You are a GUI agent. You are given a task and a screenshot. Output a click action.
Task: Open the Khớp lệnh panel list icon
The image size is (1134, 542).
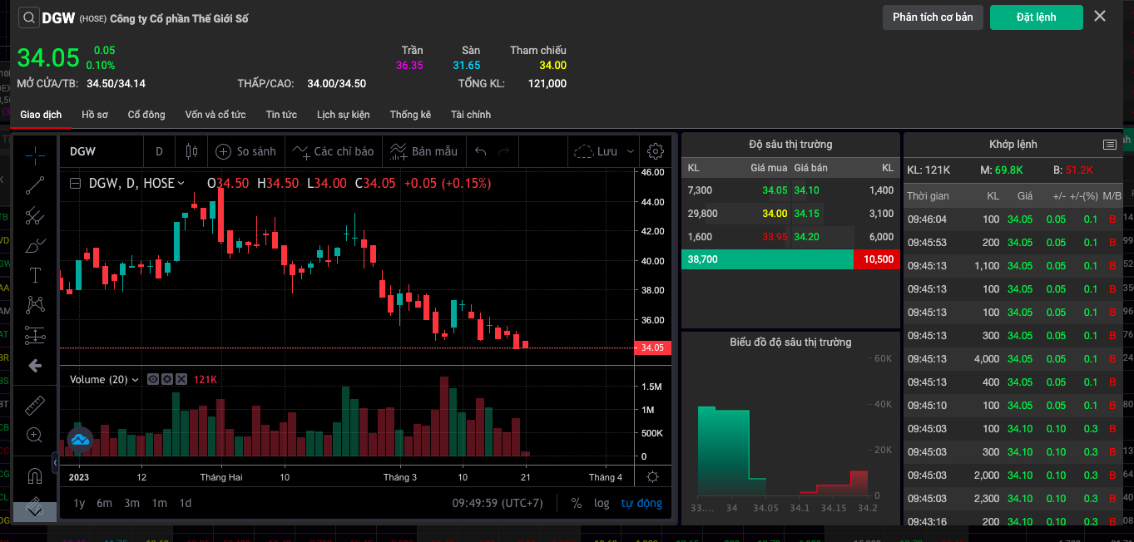[1109, 145]
